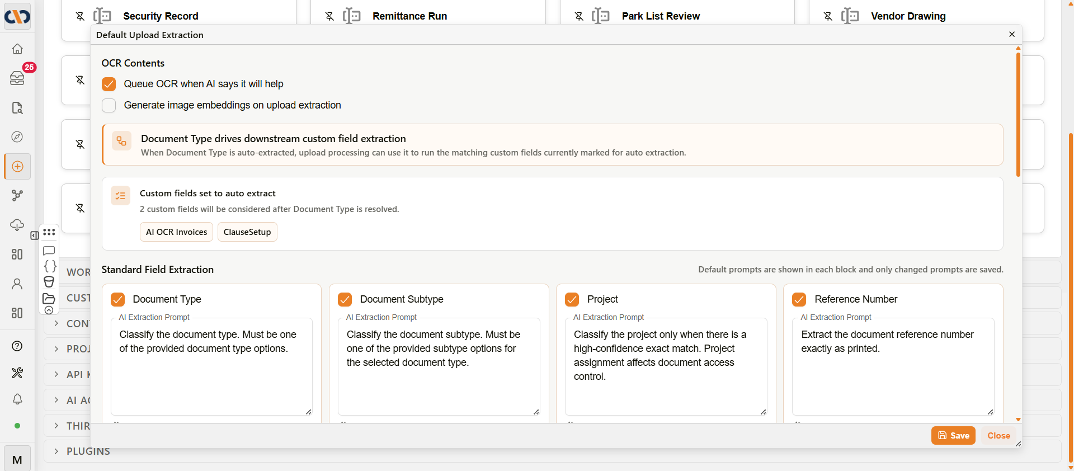Collapse the floating tool strip chevron
The image size is (1074, 471).
49,310
